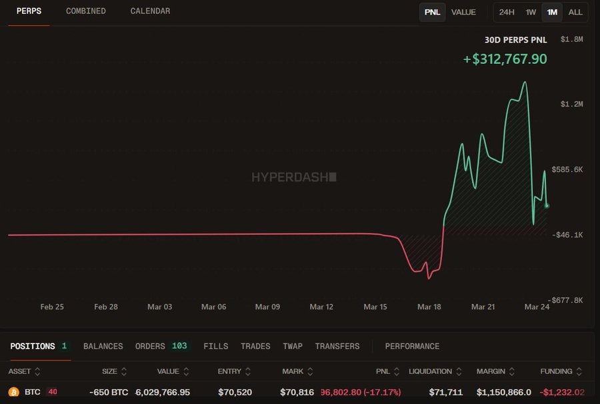Click the $70,816 mark price

(x=297, y=392)
